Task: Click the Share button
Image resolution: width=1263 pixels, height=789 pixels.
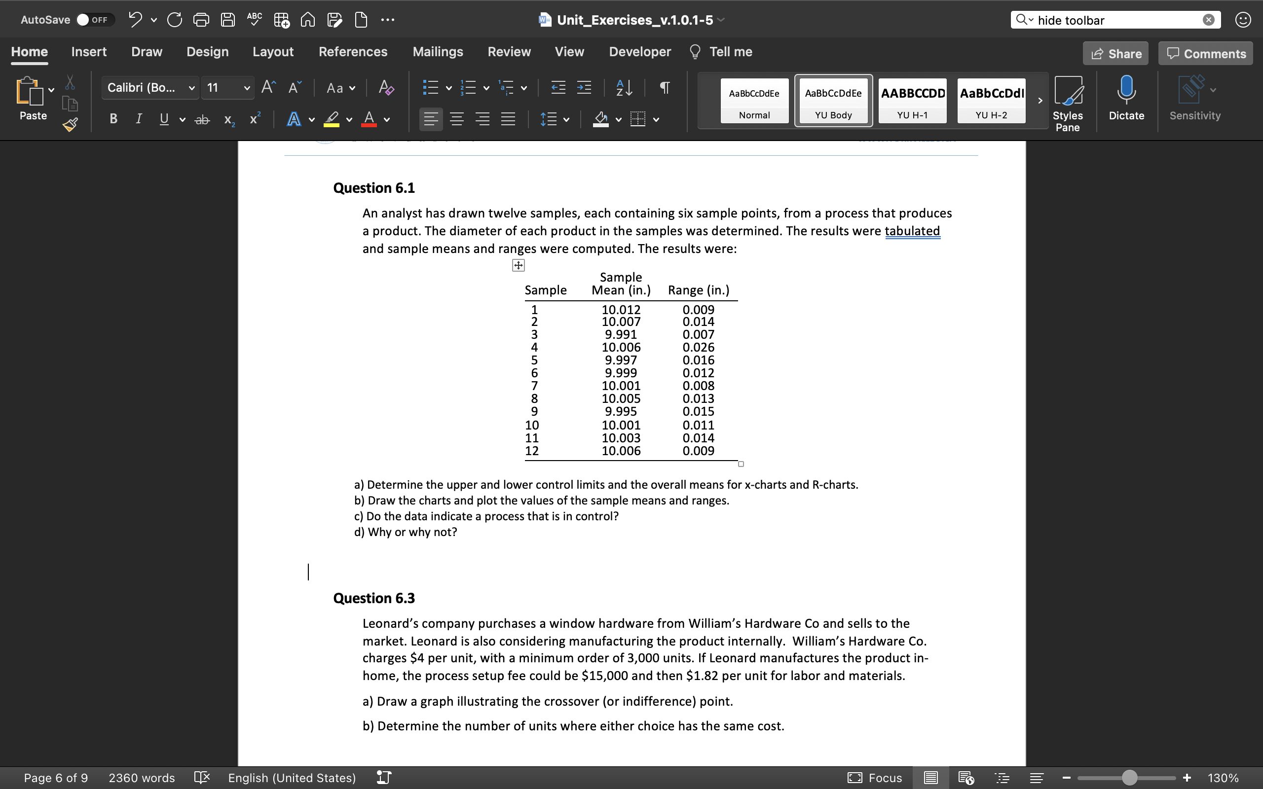Action: tap(1116, 53)
